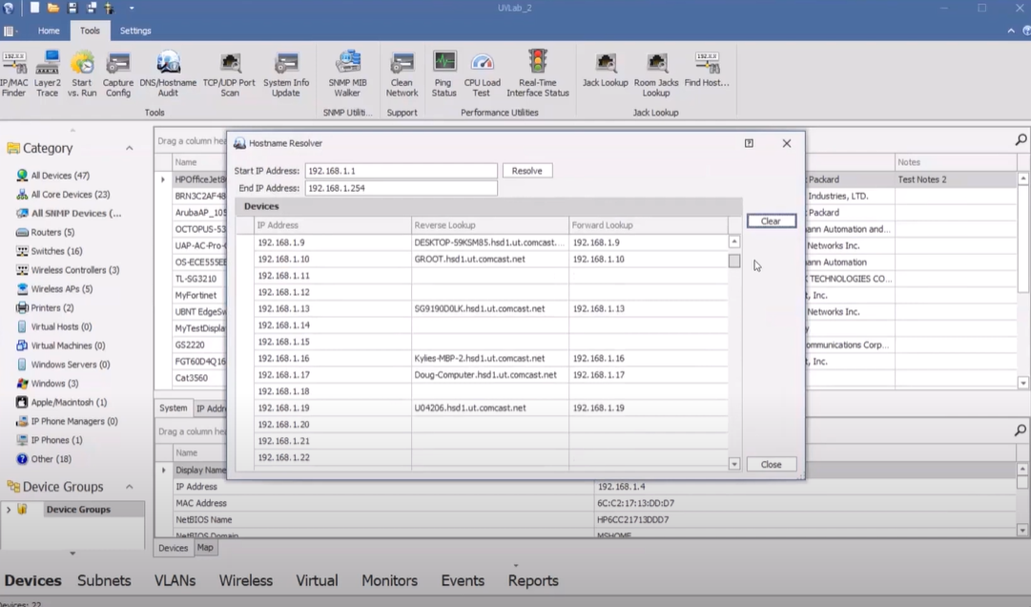The image size is (1031, 607).
Task: Open quick access toolbar dropdown arrow
Action: pyautogui.click(x=132, y=8)
